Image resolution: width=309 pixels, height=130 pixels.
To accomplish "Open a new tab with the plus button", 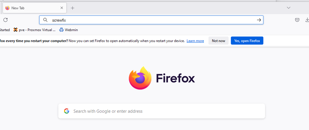I will click(x=72, y=8).
